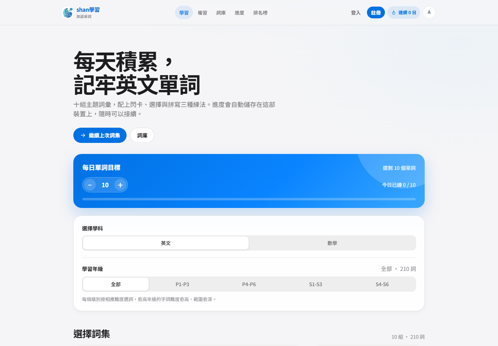The image size is (498, 346).
Task: Open the 連續 0 日 streak badge
Action: pyautogui.click(x=404, y=12)
